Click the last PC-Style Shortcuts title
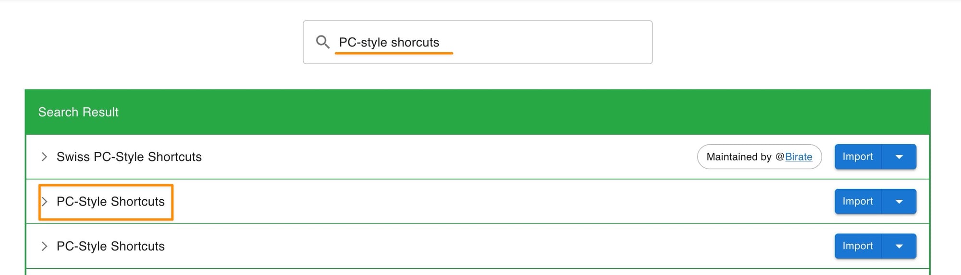 click(x=111, y=246)
